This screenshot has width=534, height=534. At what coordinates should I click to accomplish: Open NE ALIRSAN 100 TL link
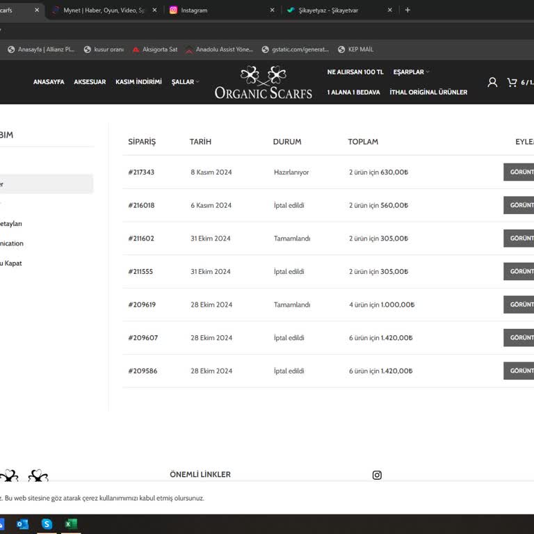(355, 72)
